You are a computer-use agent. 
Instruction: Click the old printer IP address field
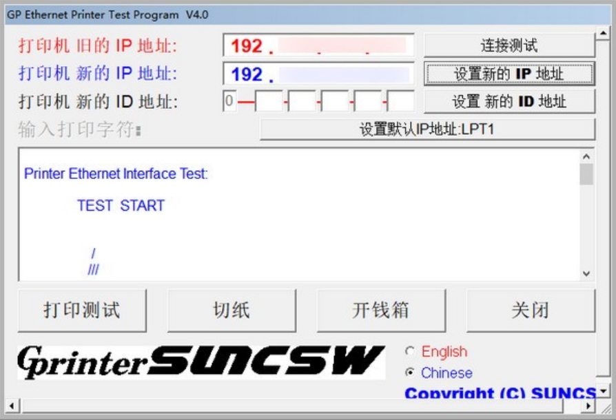(x=318, y=45)
